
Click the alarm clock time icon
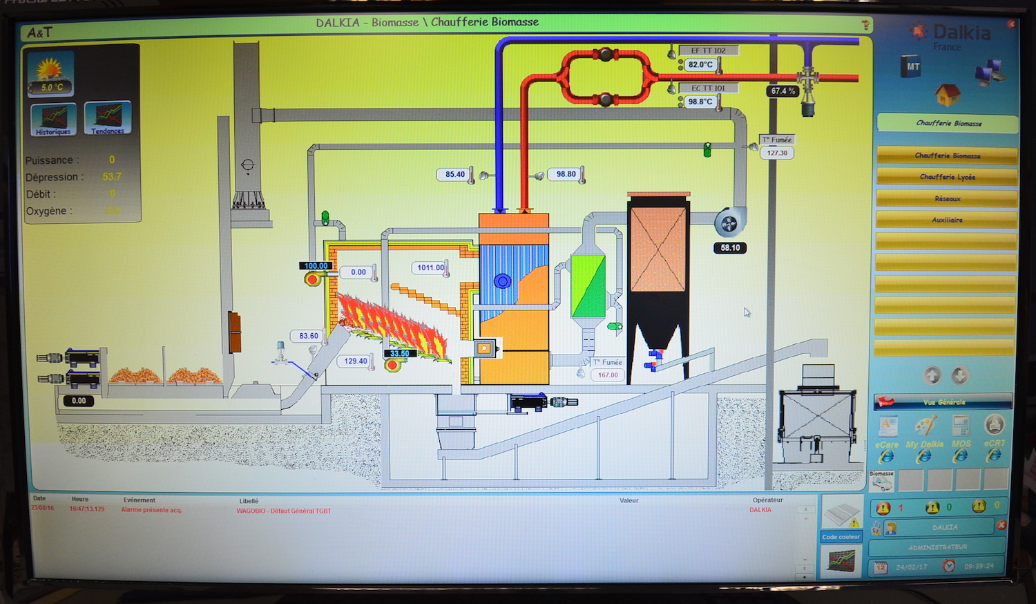pyautogui.click(x=949, y=566)
